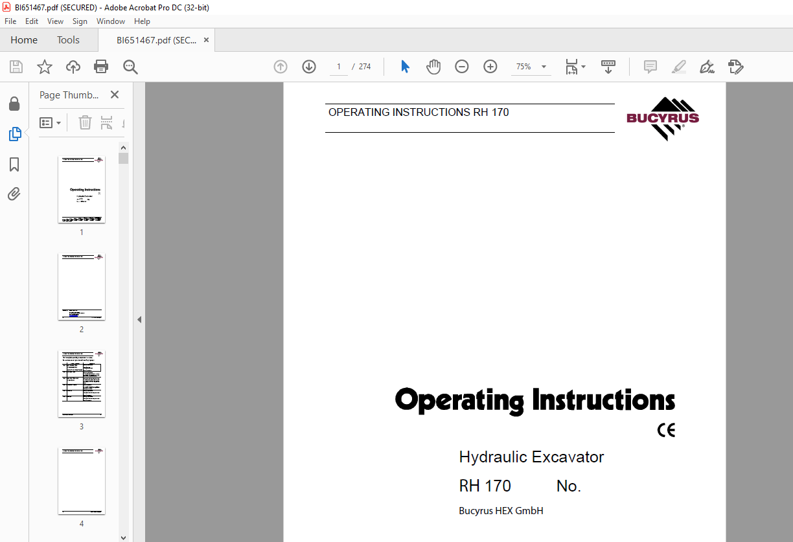Zoom out with minus icon
This screenshot has width=793, height=542.
coord(462,67)
